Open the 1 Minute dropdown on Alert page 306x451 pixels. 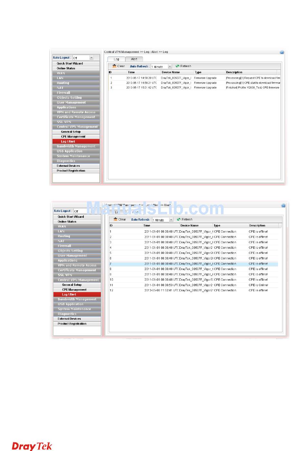pos(171,220)
